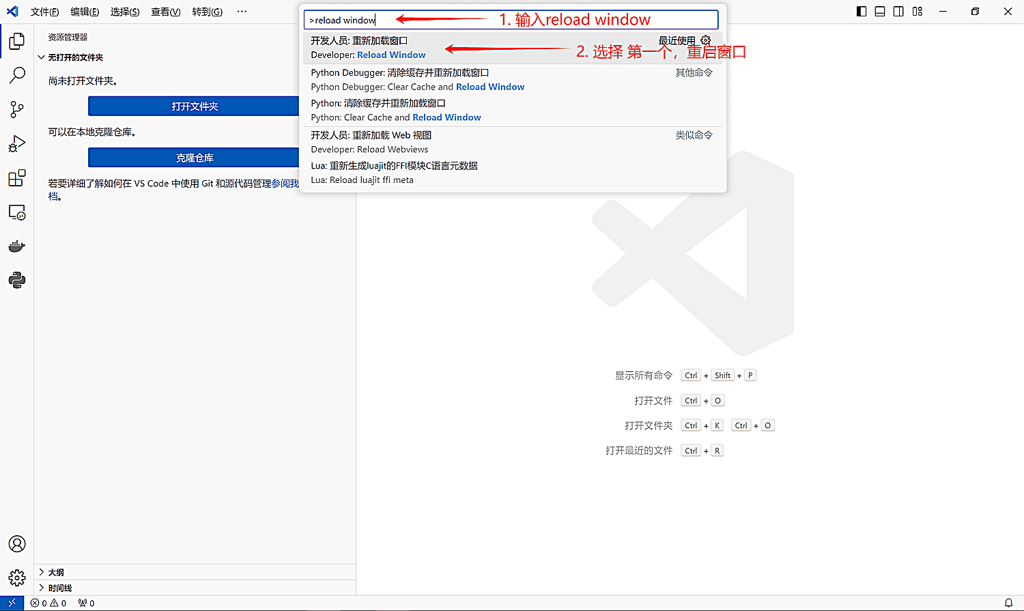
Task: Show errors and warnings from the status bar
Action: click(x=48, y=603)
